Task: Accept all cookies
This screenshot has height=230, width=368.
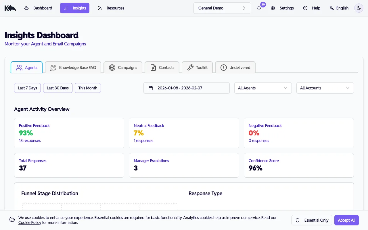Action: (346, 220)
